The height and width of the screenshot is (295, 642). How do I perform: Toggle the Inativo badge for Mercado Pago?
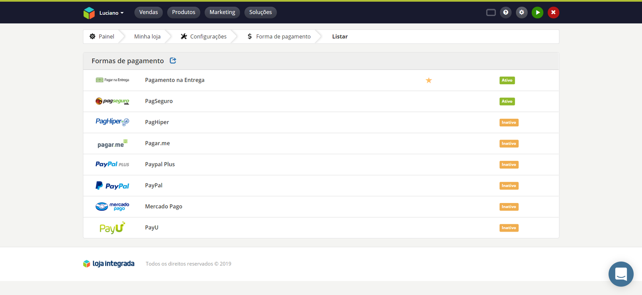[508, 207]
